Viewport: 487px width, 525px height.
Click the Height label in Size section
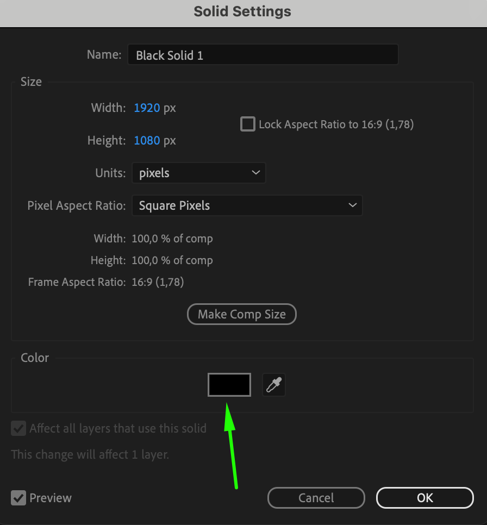pos(107,141)
